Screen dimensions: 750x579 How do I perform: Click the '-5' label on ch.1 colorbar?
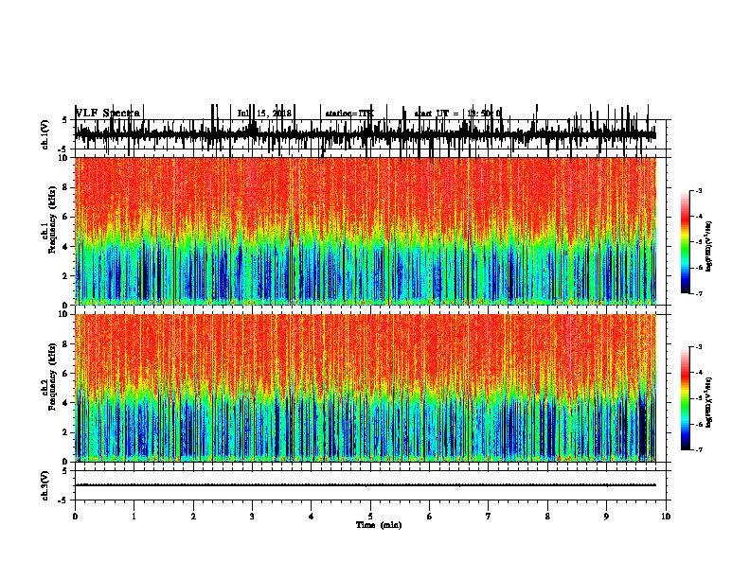tap(698, 242)
